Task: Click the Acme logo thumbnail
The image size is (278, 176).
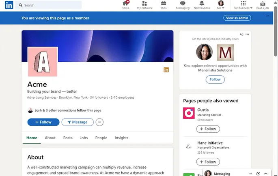Action: coord(43,61)
